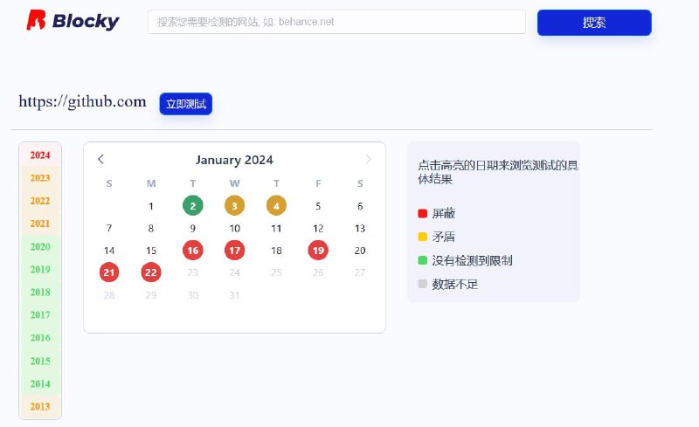The width and height of the screenshot is (699, 427).
Task: Select the 2021 year tab
Action: pos(40,224)
